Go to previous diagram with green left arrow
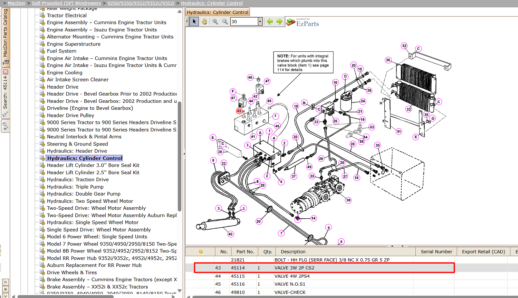The height and width of the screenshot is (298, 518). tap(270, 21)
